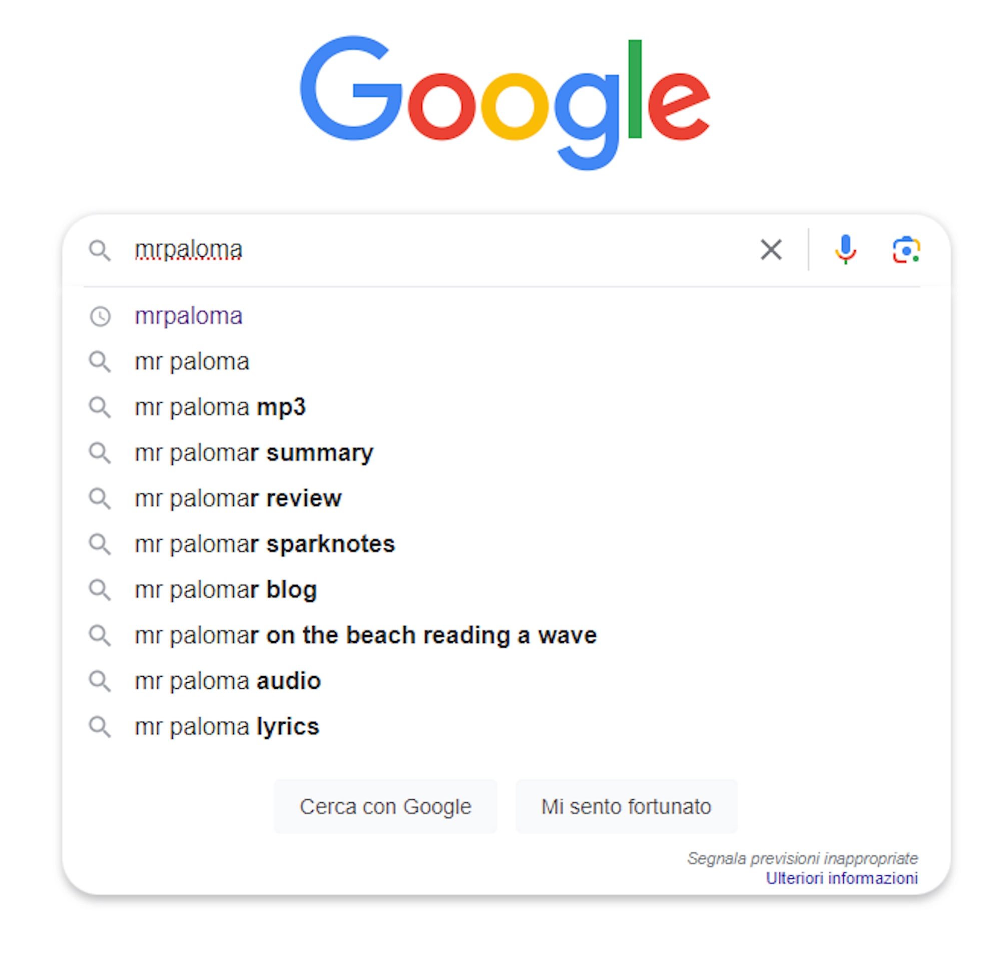
Task: Click the microphone voice search icon
Action: [x=845, y=250]
